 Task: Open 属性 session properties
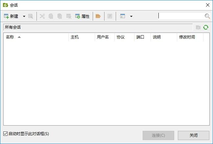pos(82,16)
